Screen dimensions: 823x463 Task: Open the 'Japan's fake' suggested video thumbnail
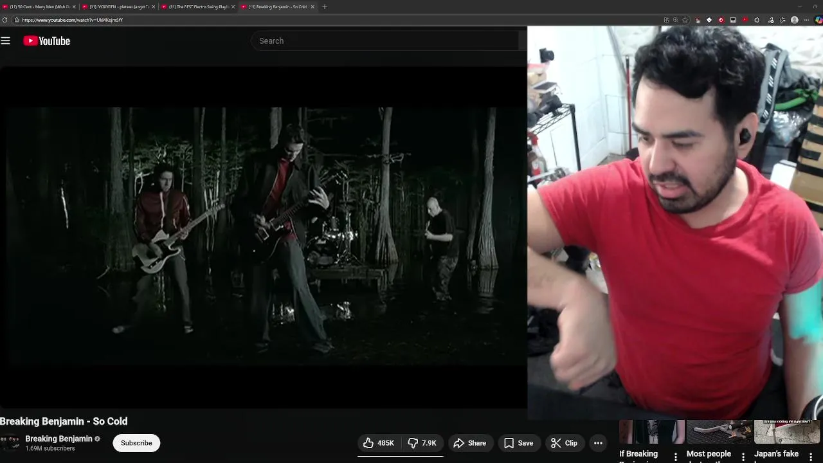[x=786, y=431]
